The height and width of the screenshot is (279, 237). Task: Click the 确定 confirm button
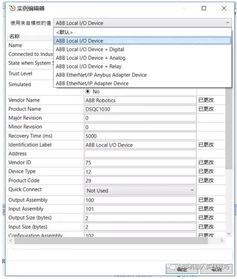click(x=182, y=269)
